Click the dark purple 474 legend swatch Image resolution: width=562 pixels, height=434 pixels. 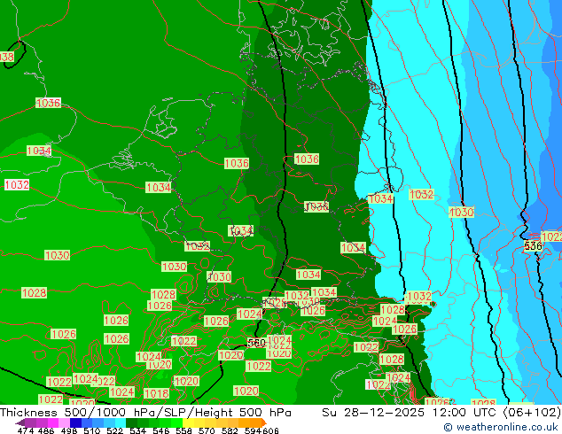coord(20,423)
